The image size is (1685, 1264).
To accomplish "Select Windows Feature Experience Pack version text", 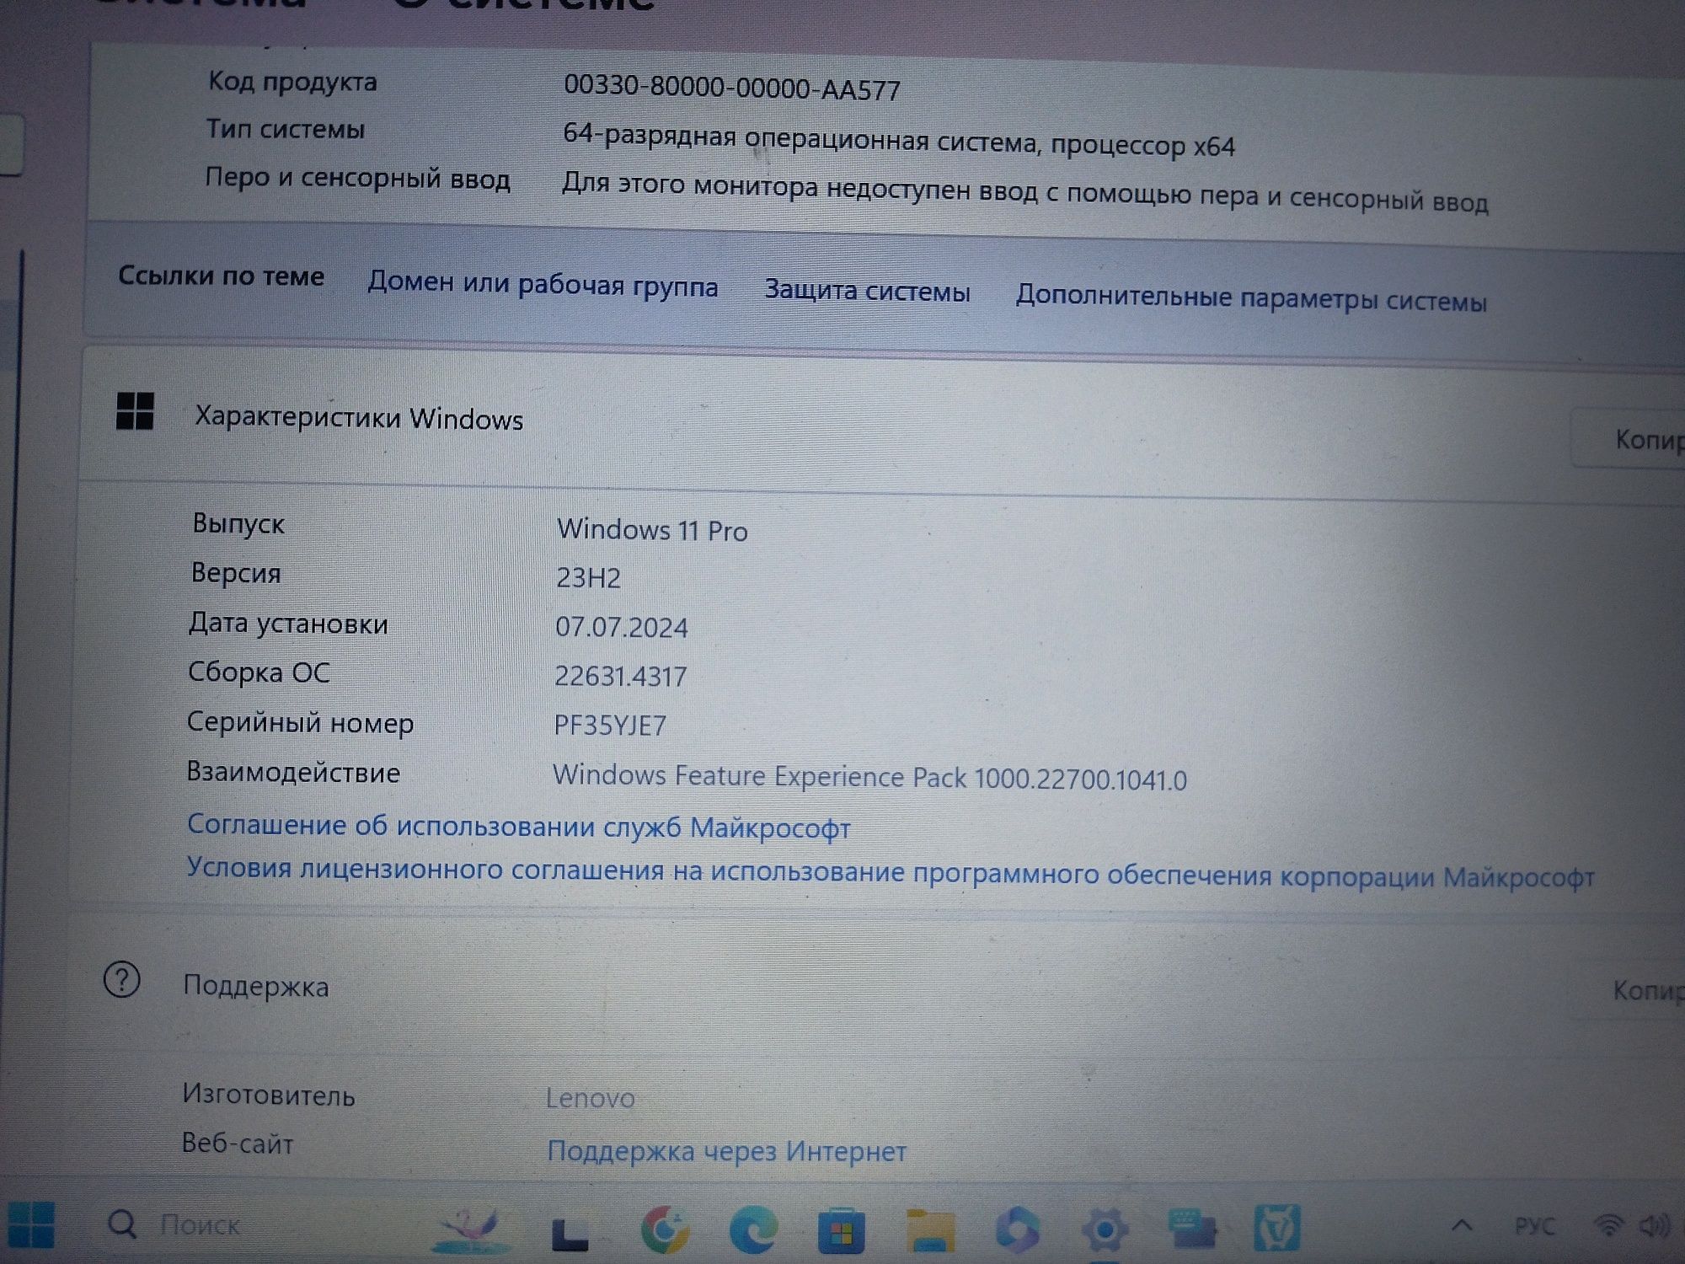I will [869, 777].
